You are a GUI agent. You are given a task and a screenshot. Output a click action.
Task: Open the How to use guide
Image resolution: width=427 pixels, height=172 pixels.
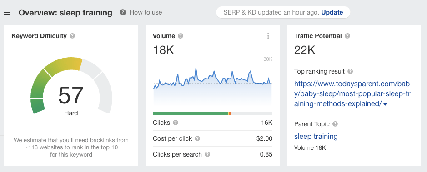point(146,13)
